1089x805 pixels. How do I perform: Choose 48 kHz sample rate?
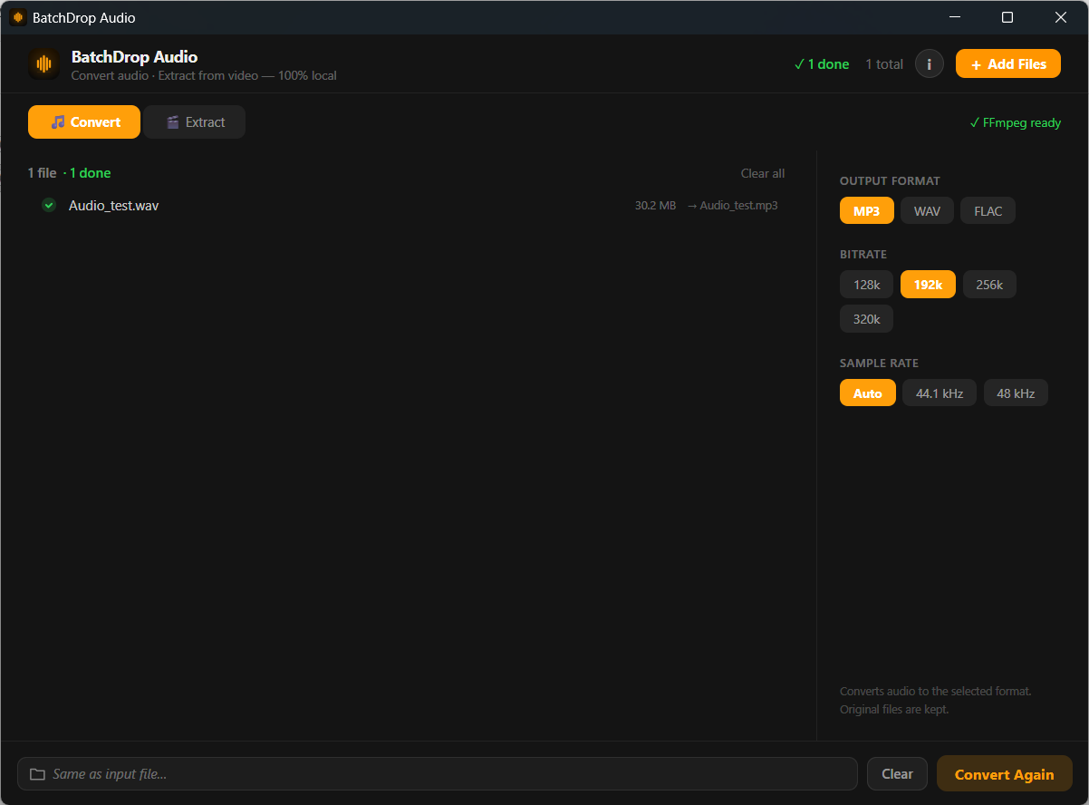[x=1016, y=393]
